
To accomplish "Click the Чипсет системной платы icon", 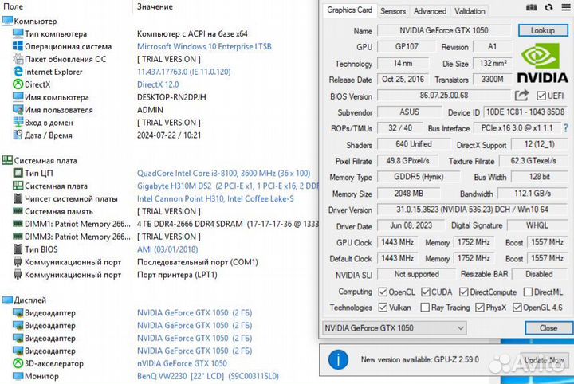I will [x=18, y=198].
